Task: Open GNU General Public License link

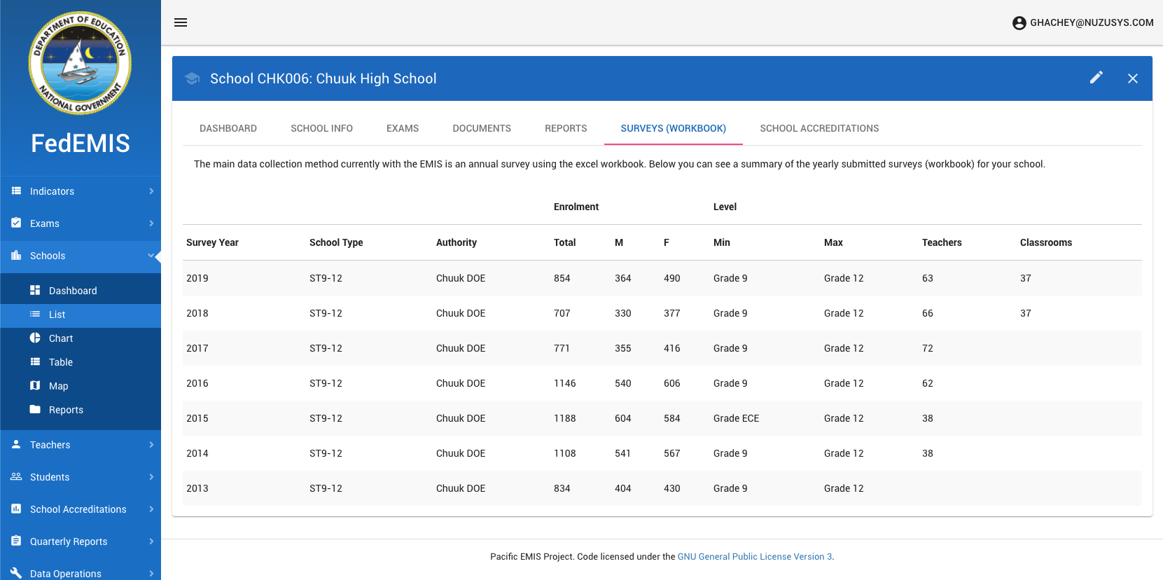Action: click(x=754, y=557)
